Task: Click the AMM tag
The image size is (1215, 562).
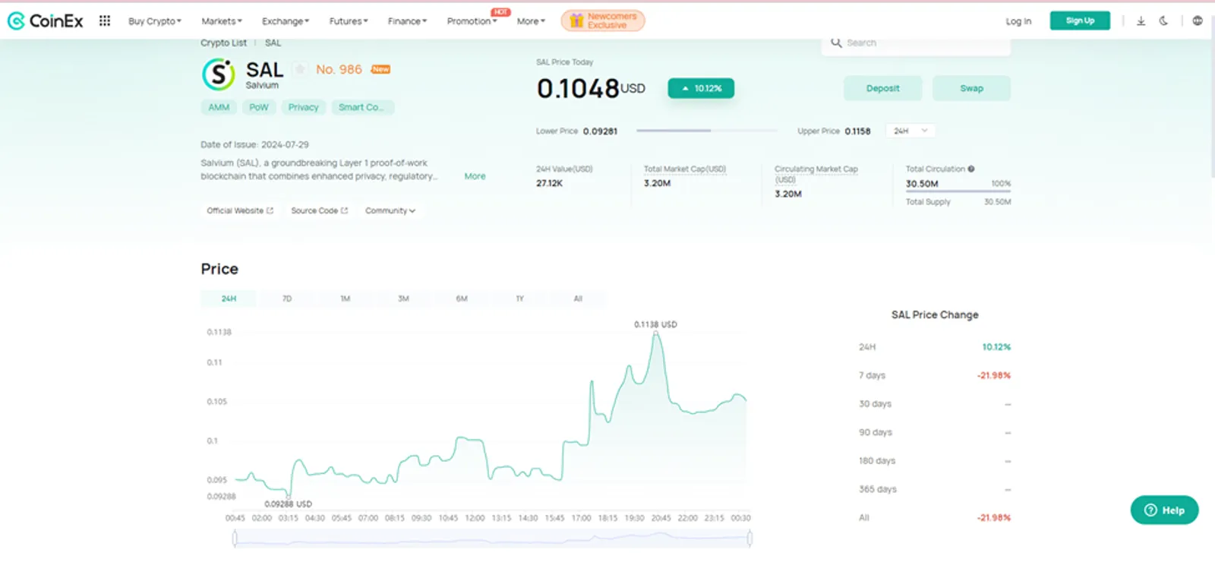Action: pos(219,108)
